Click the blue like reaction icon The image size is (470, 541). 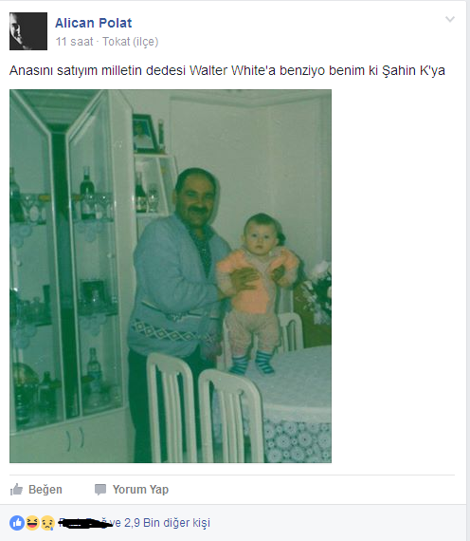point(17,523)
